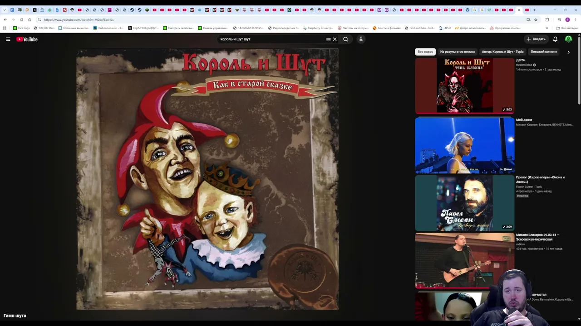Click the Гимн шута video title
This screenshot has height=326, width=581.
(x=15, y=316)
